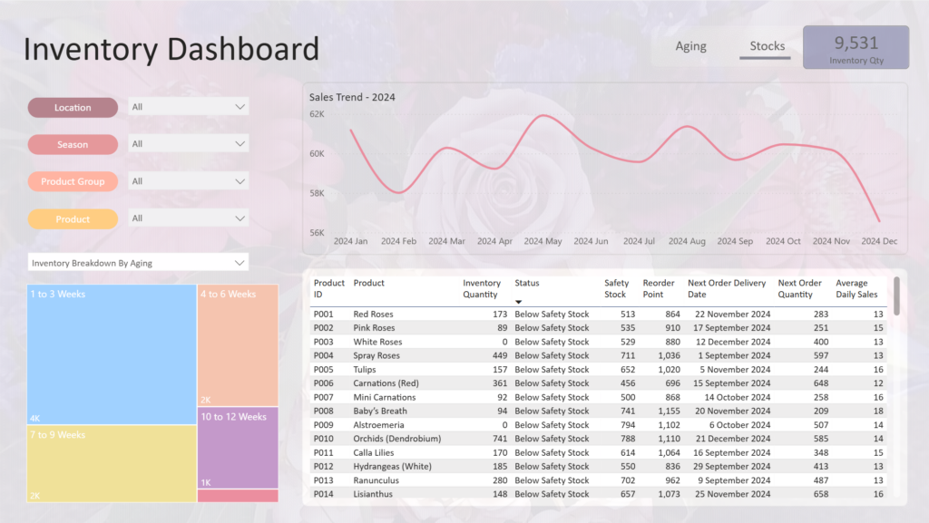Select the blue 1 to 3 Weeks block
The height and width of the screenshot is (523, 929).
[112, 354]
